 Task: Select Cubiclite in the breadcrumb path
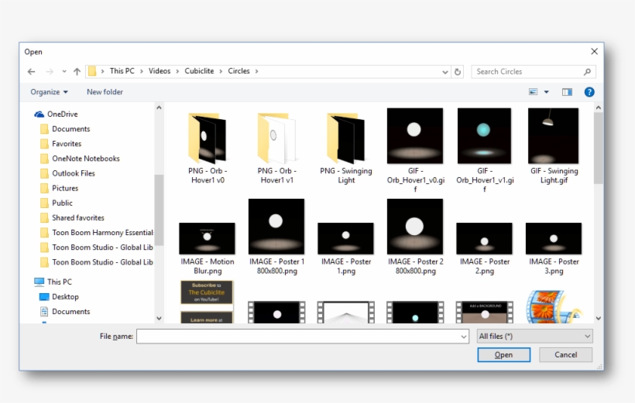tap(199, 71)
